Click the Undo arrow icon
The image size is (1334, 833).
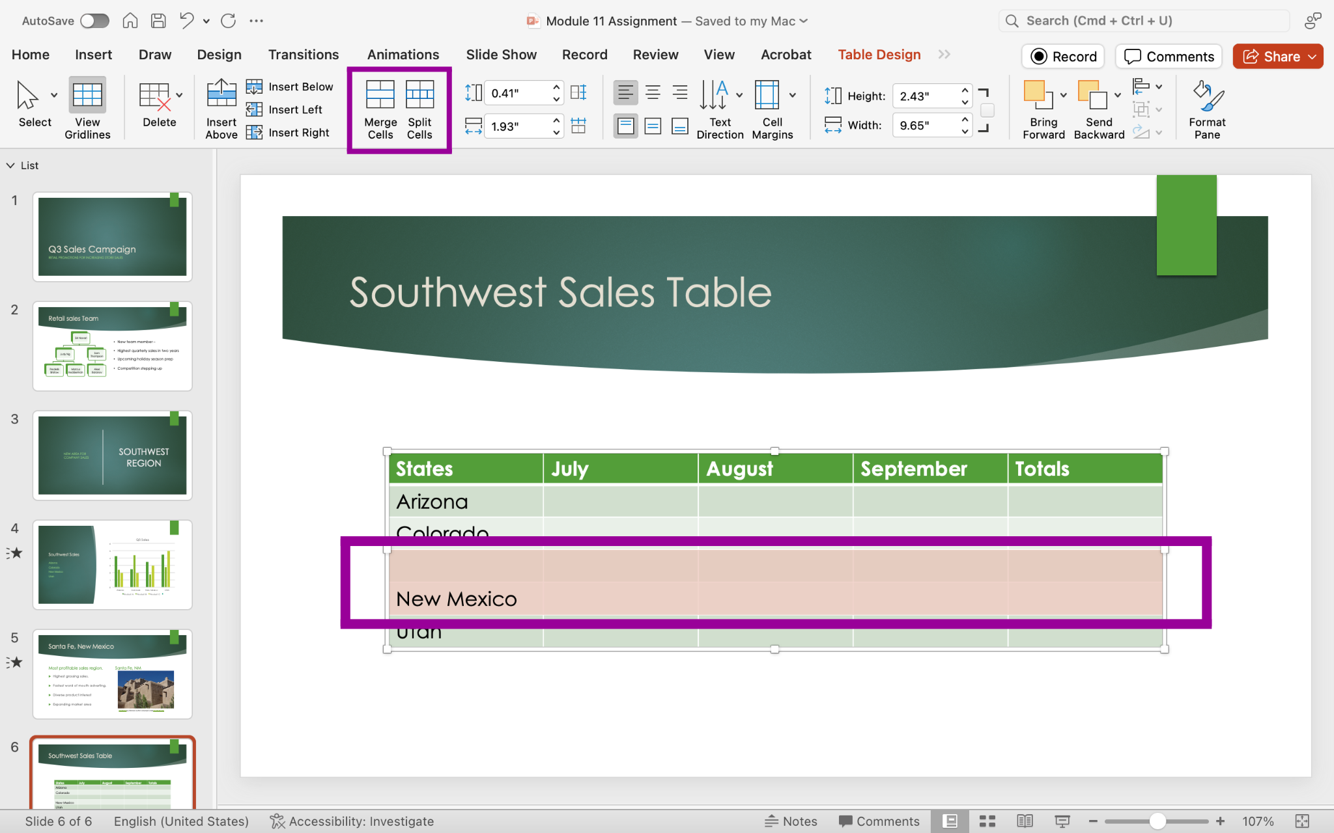click(x=187, y=21)
